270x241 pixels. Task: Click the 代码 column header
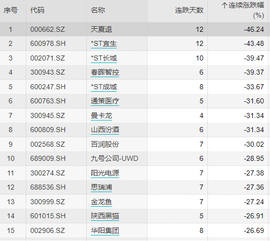(37, 10)
